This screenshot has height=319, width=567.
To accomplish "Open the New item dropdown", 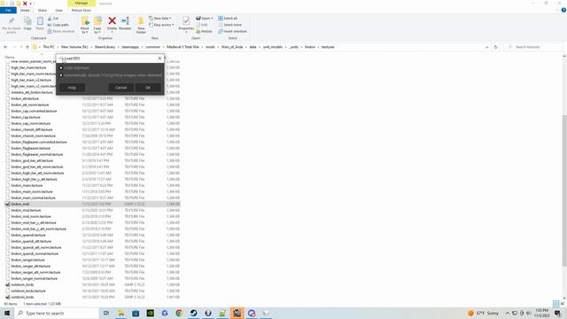I will click(x=159, y=18).
